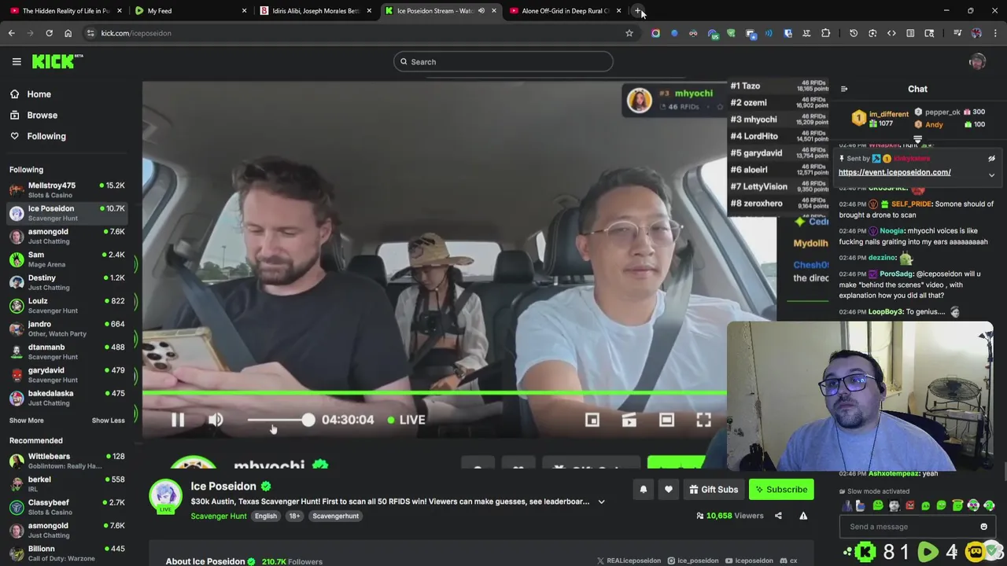
Task: Click the Scavengerhunt tag
Action: coord(336,516)
